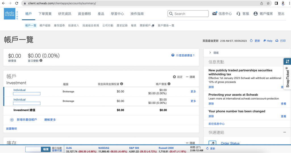The image size is (291, 153).
Task: Open 設定 gear icon in accounts panel
Action: coord(174,77)
